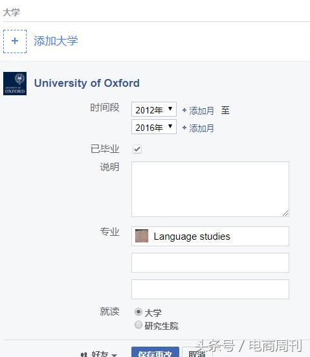Click the Language studies major field
Screen dimensions: 310x357
[x=210, y=236]
